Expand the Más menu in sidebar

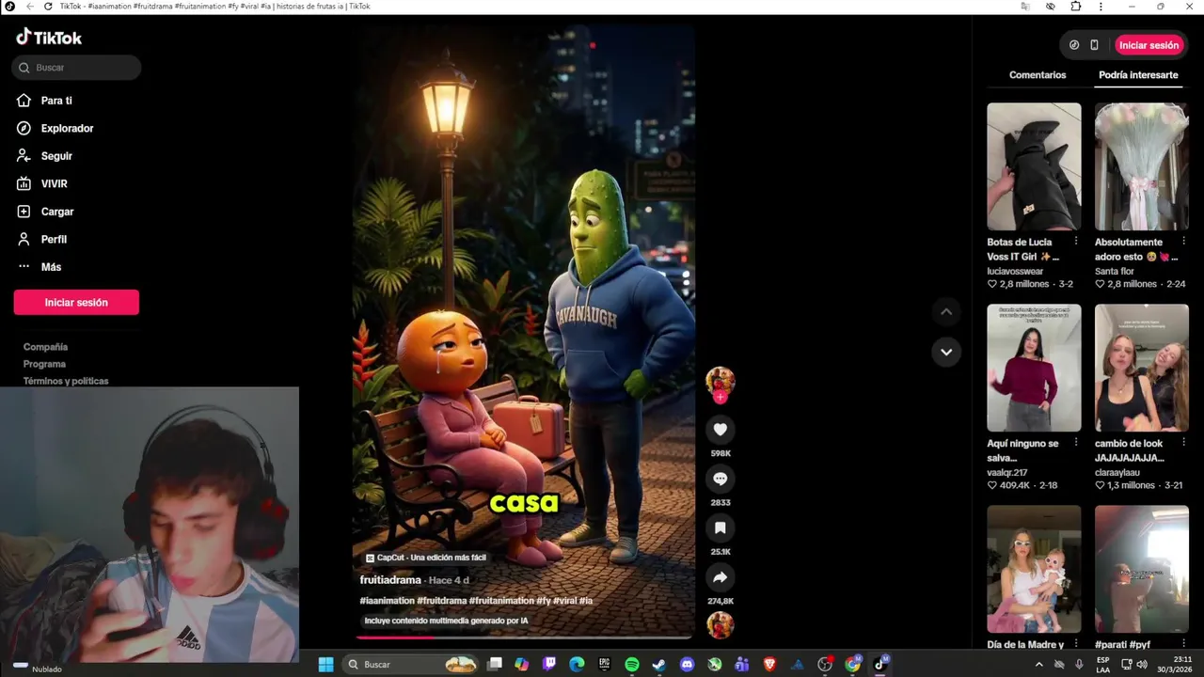[x=39, y=267]
